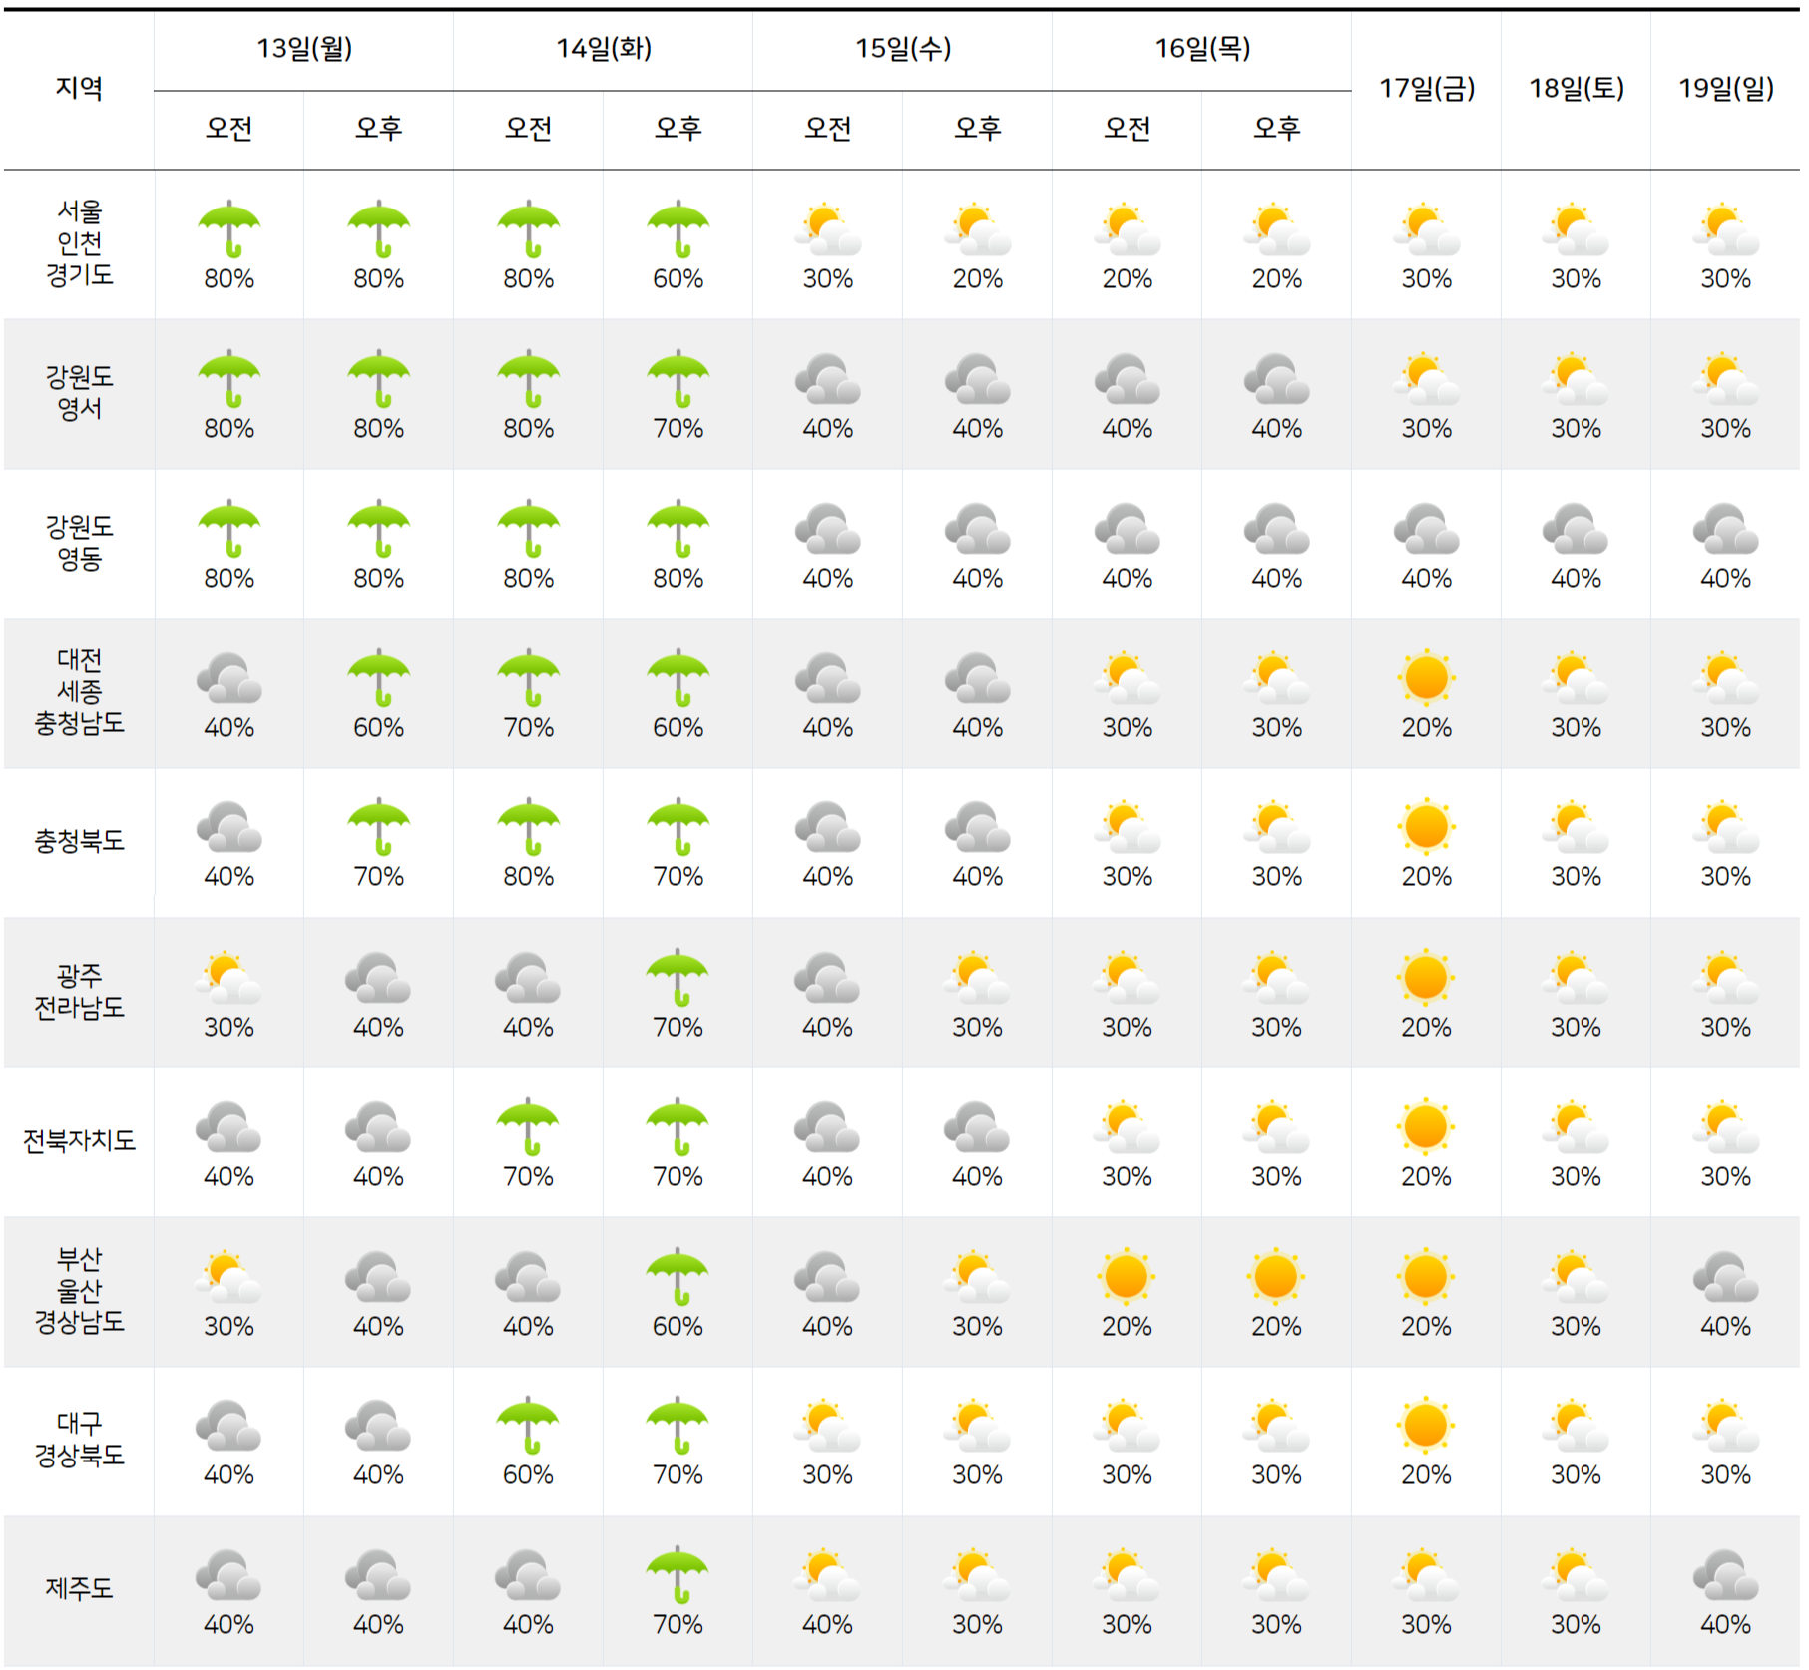Click the umbrella icon for 충청북도 13일 오후

click(x=378, y=827)
